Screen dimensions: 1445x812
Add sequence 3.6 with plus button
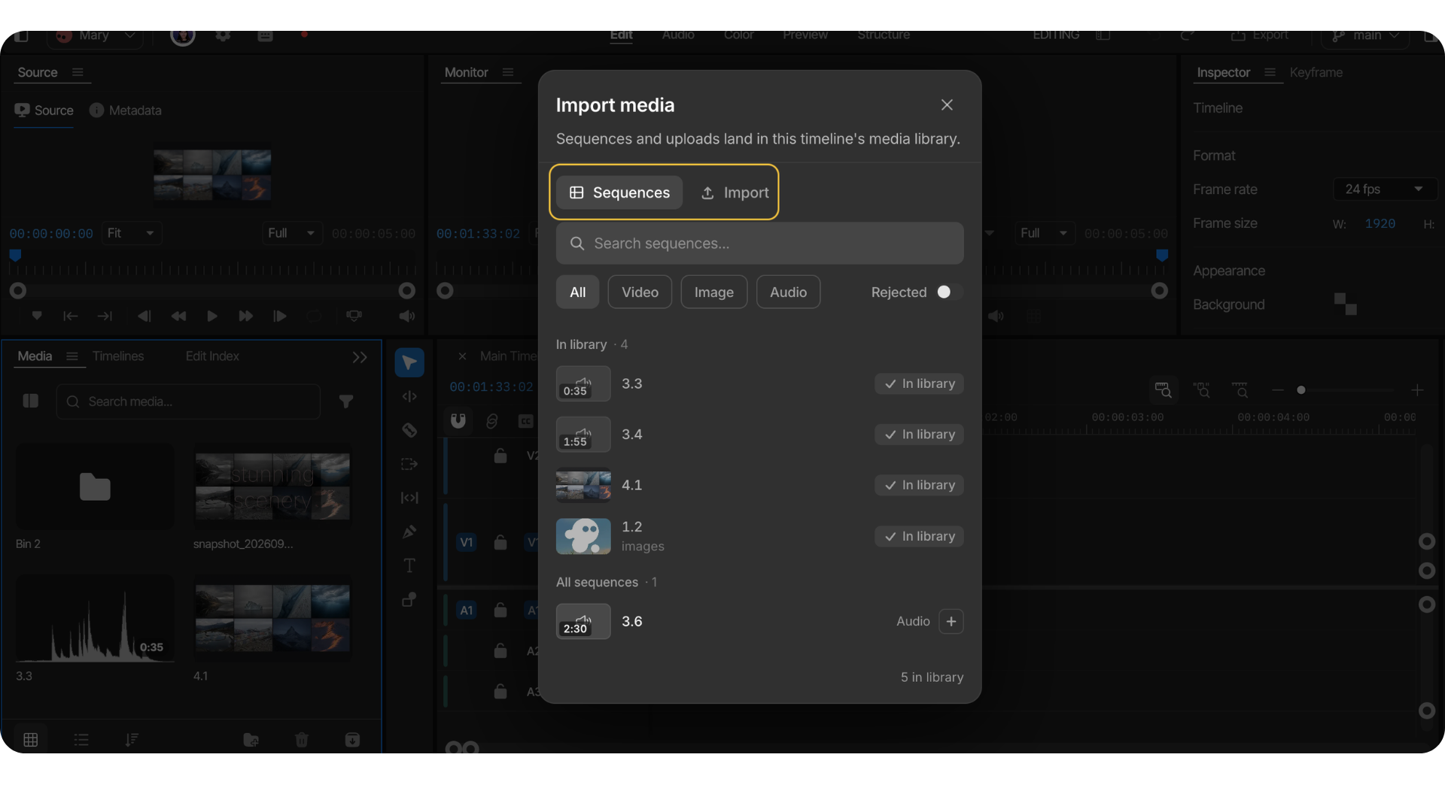tap(951, 622)
